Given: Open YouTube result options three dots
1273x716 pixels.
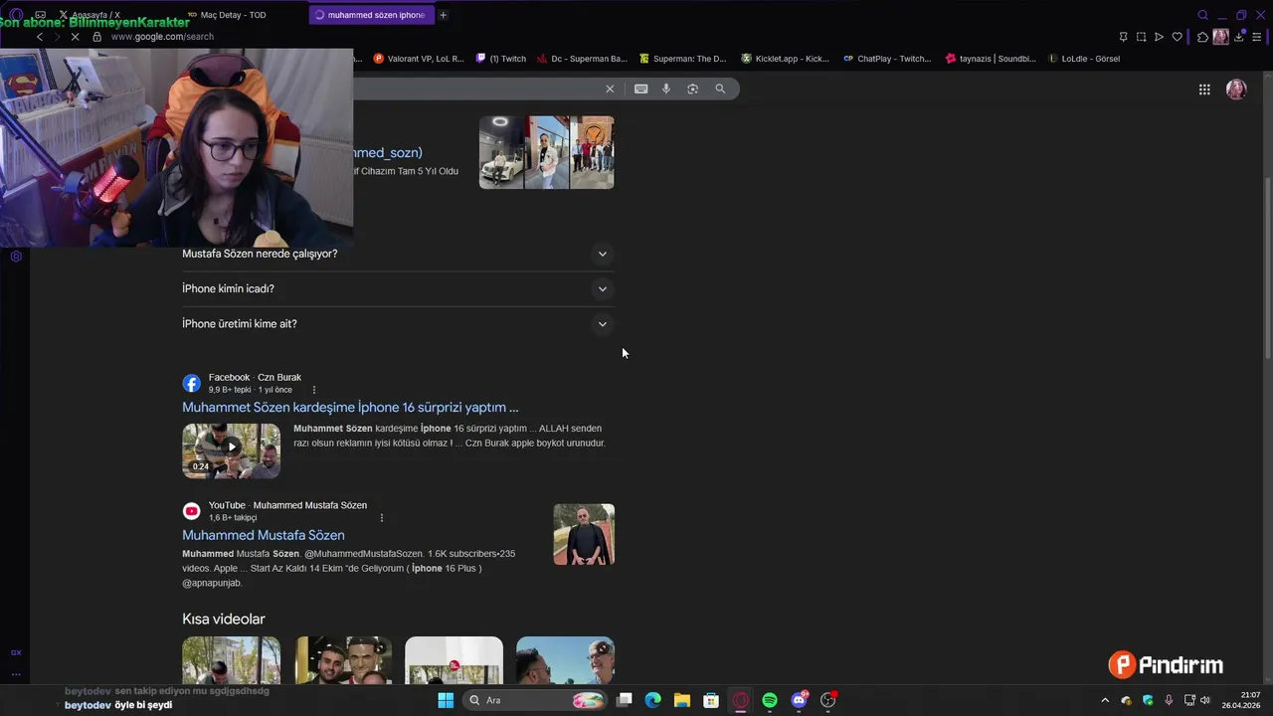Looking at the screenshot, I should (x=381, y=517).
